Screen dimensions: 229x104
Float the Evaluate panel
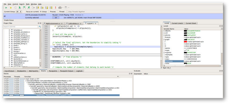[220, 71]
